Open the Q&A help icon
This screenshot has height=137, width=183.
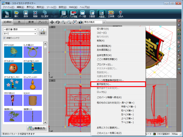point(121,13)
